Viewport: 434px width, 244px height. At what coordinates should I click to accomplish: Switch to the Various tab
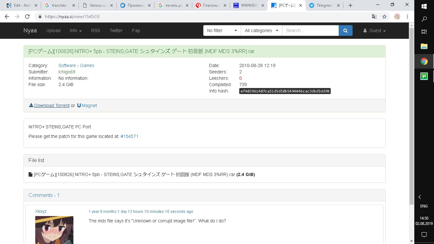click(98, 5)
